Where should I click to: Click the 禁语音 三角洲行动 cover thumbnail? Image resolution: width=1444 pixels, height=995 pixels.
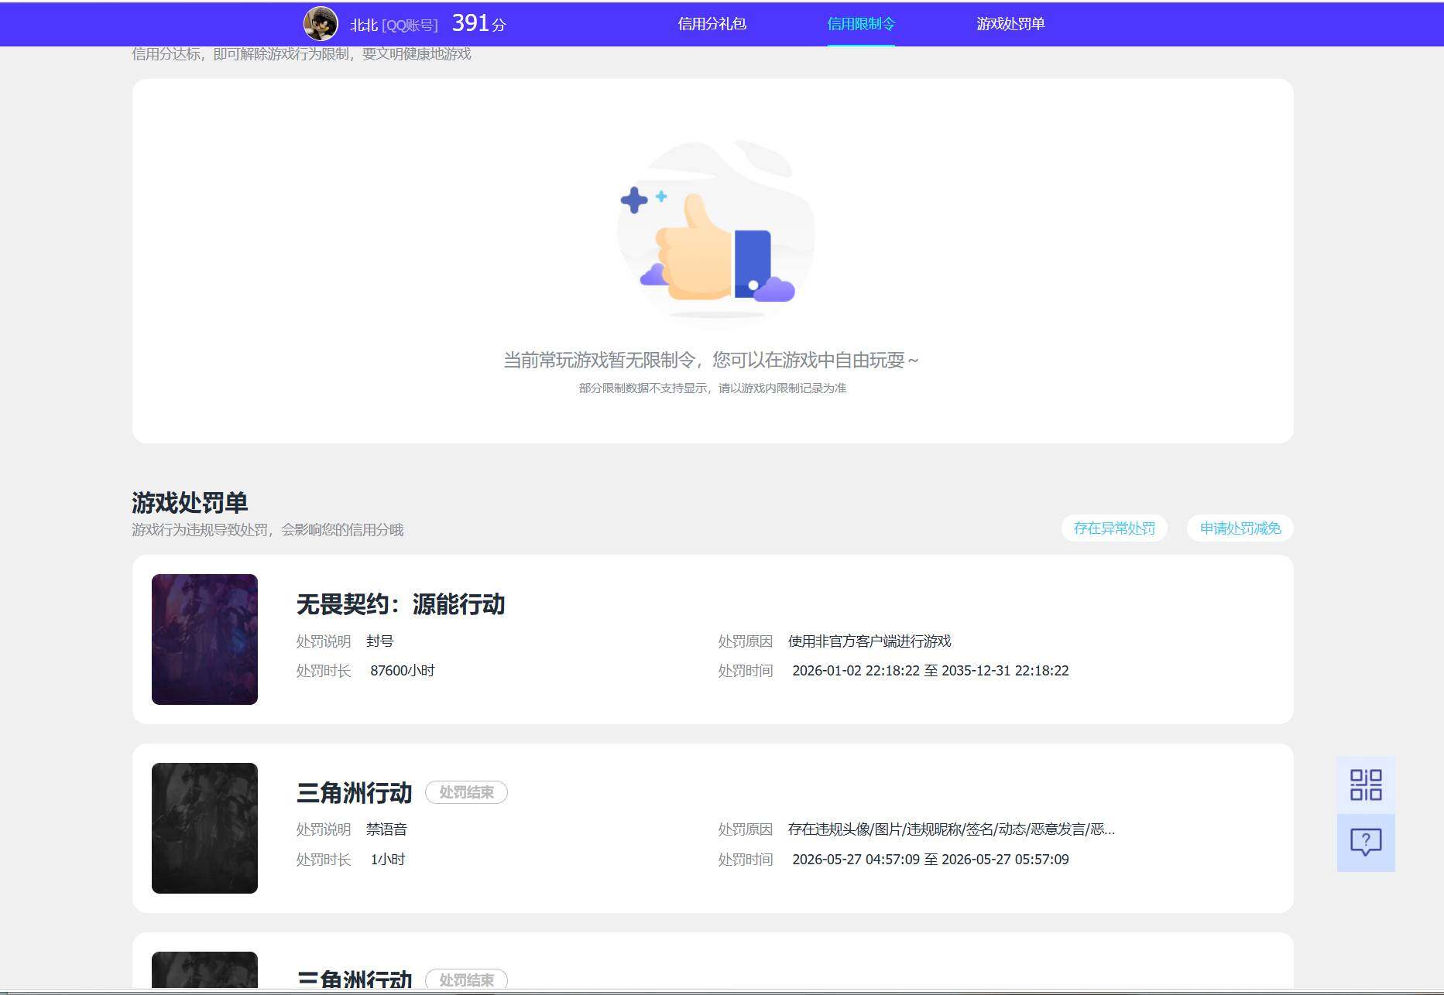pyautogui.click(x=204, y=828)
